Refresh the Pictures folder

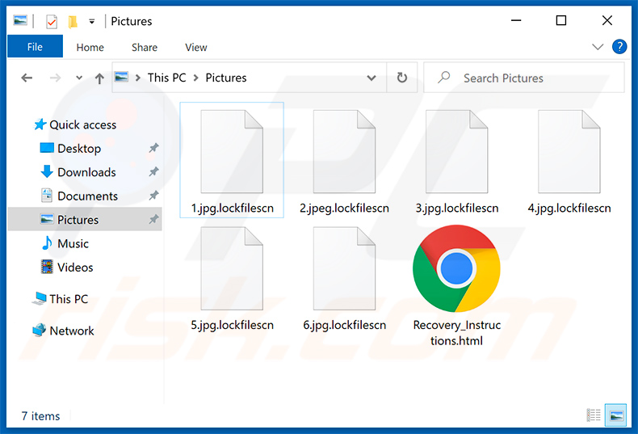(402, 78)
